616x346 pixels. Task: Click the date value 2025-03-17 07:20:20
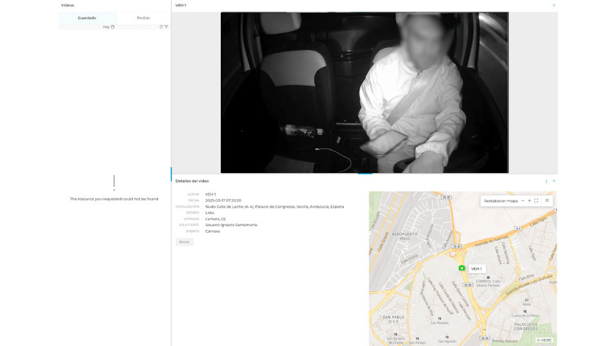point(223,201)
